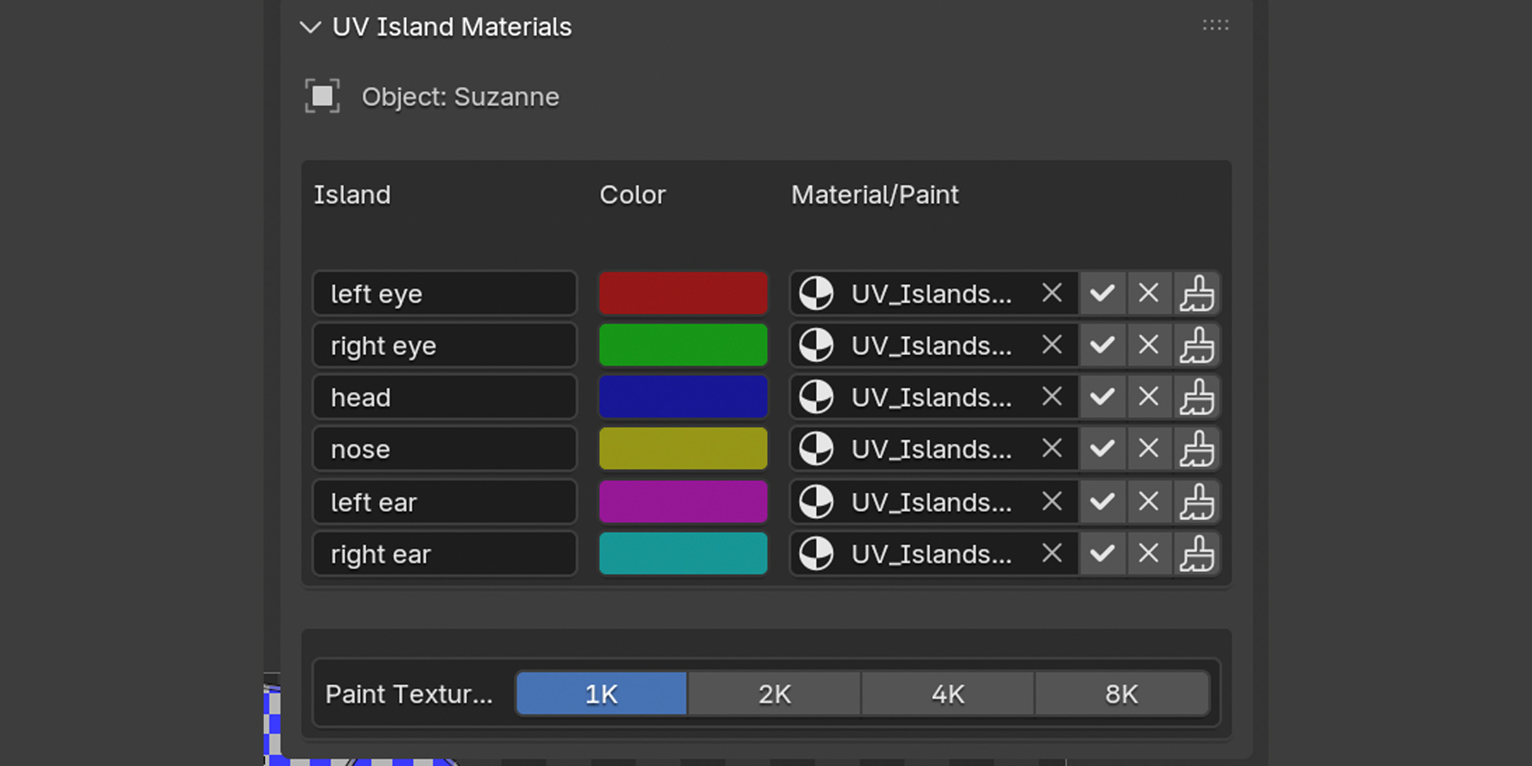Select 4K paint texture resolution
This screenshot has width=1532, height=766.
point(948,694)
